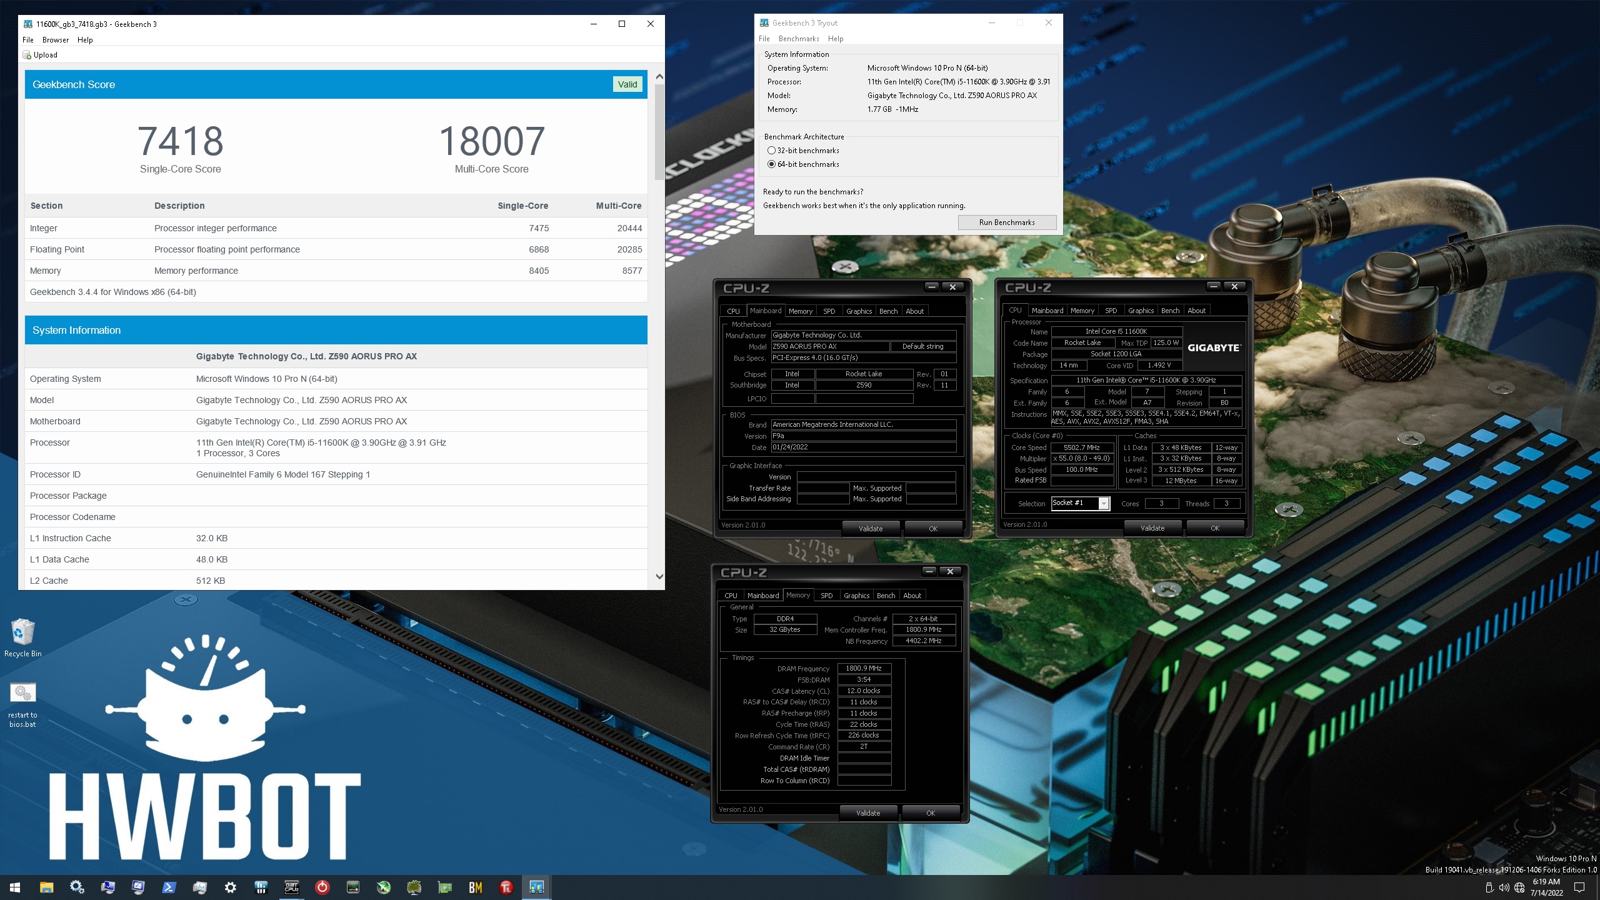Click the USB safely remove tray icon
This screenshot has height=900, width=1600.
pyautogui.click(x=1489, y=887)
